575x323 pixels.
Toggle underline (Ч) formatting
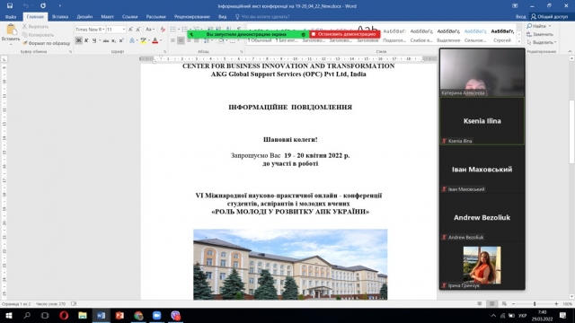point(94,40)
